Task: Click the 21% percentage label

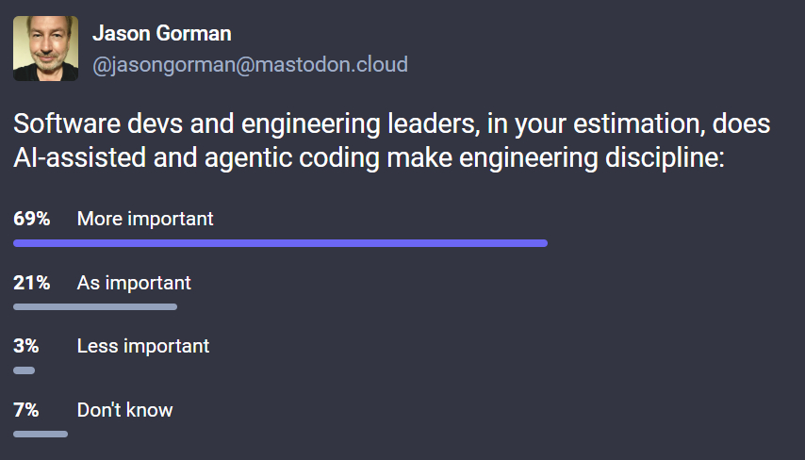Action: (31, 283)
